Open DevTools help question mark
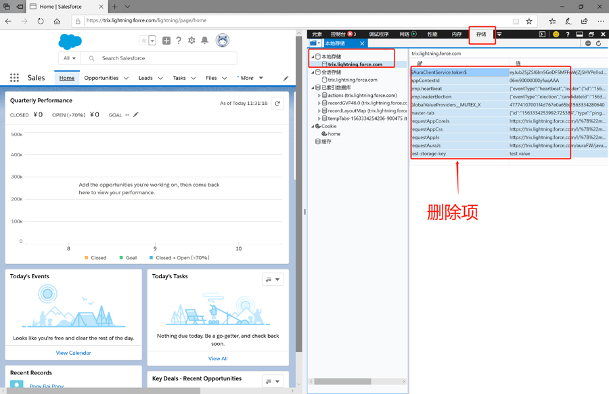The image size is (609, 394). click(x=568, y=35)
